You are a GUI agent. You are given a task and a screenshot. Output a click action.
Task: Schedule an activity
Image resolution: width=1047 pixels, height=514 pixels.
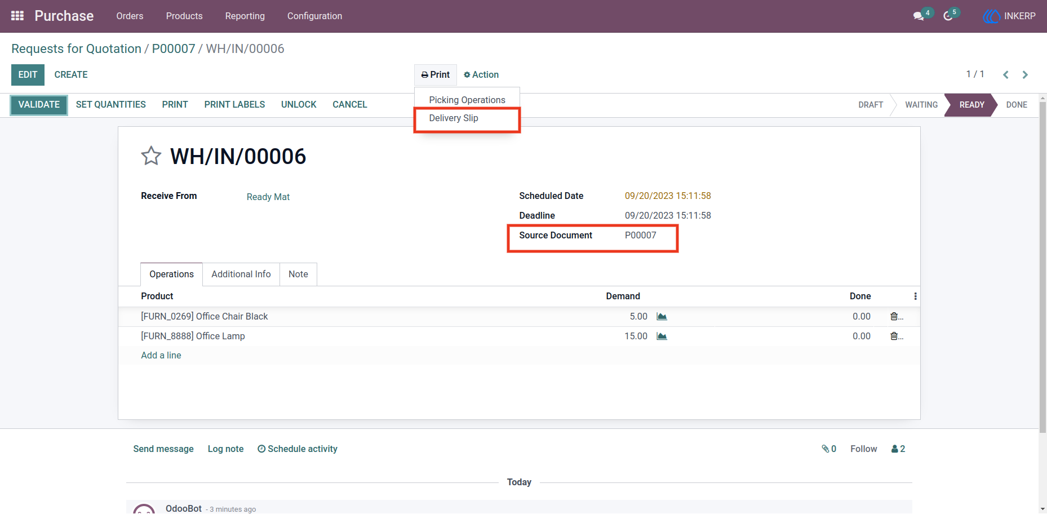[298, 449]
